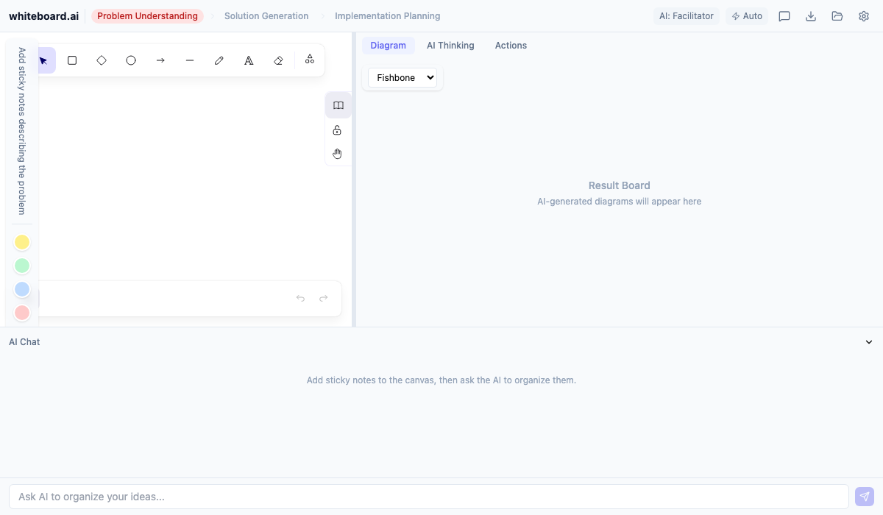
Task: Toggle Auto mode in the header
Action: pyautogui.click(x=747, y=15)
